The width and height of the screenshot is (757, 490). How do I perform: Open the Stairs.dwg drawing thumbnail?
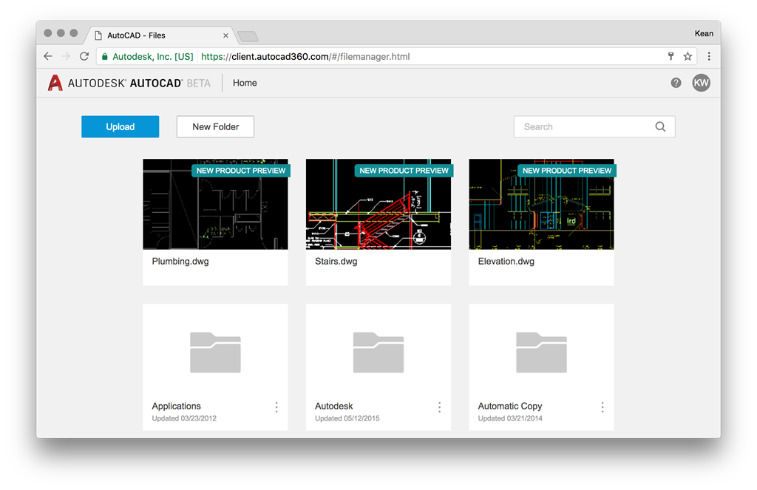378,204
